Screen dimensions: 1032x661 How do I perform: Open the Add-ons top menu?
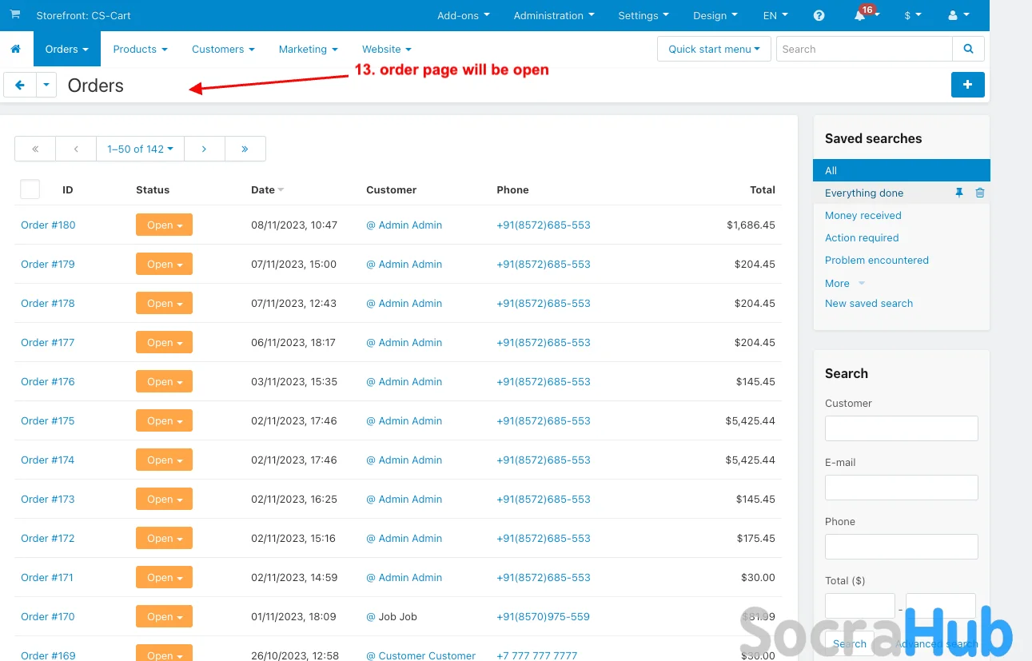tap(463, 16)
